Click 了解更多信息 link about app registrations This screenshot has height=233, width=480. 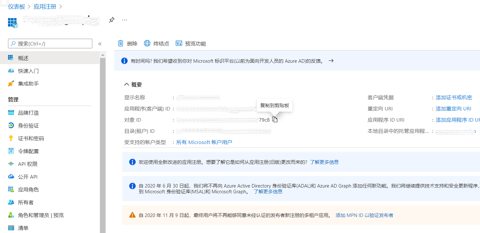click(x=324, y=162)
